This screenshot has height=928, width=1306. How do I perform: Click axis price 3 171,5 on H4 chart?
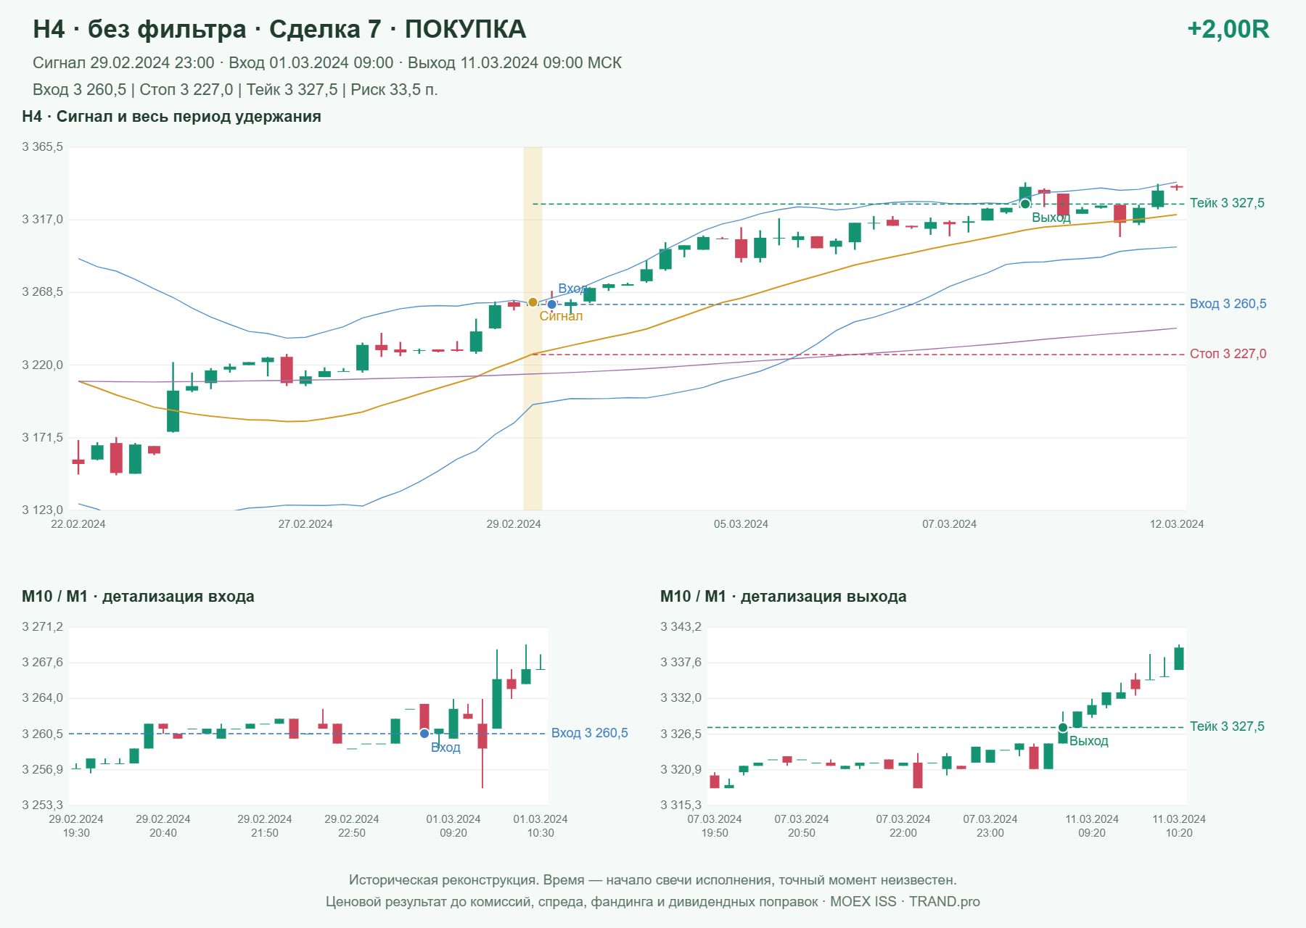(43, 438)
